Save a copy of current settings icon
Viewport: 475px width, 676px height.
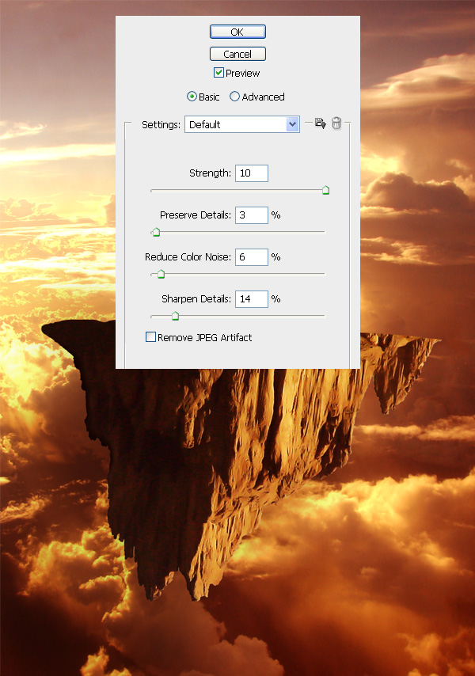click(320, 123)
